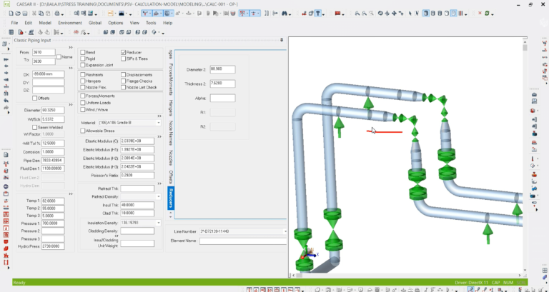Click the Orbit rotate view icon
The image size is (549, 292).
click(x=380, y=14)
